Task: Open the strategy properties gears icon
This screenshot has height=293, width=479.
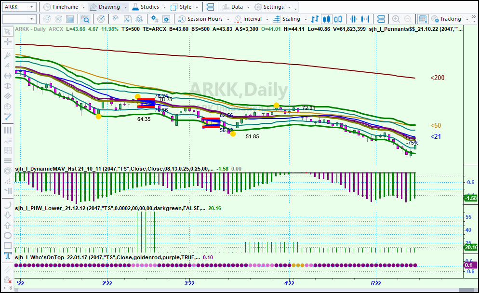Action: coord(154,19)
